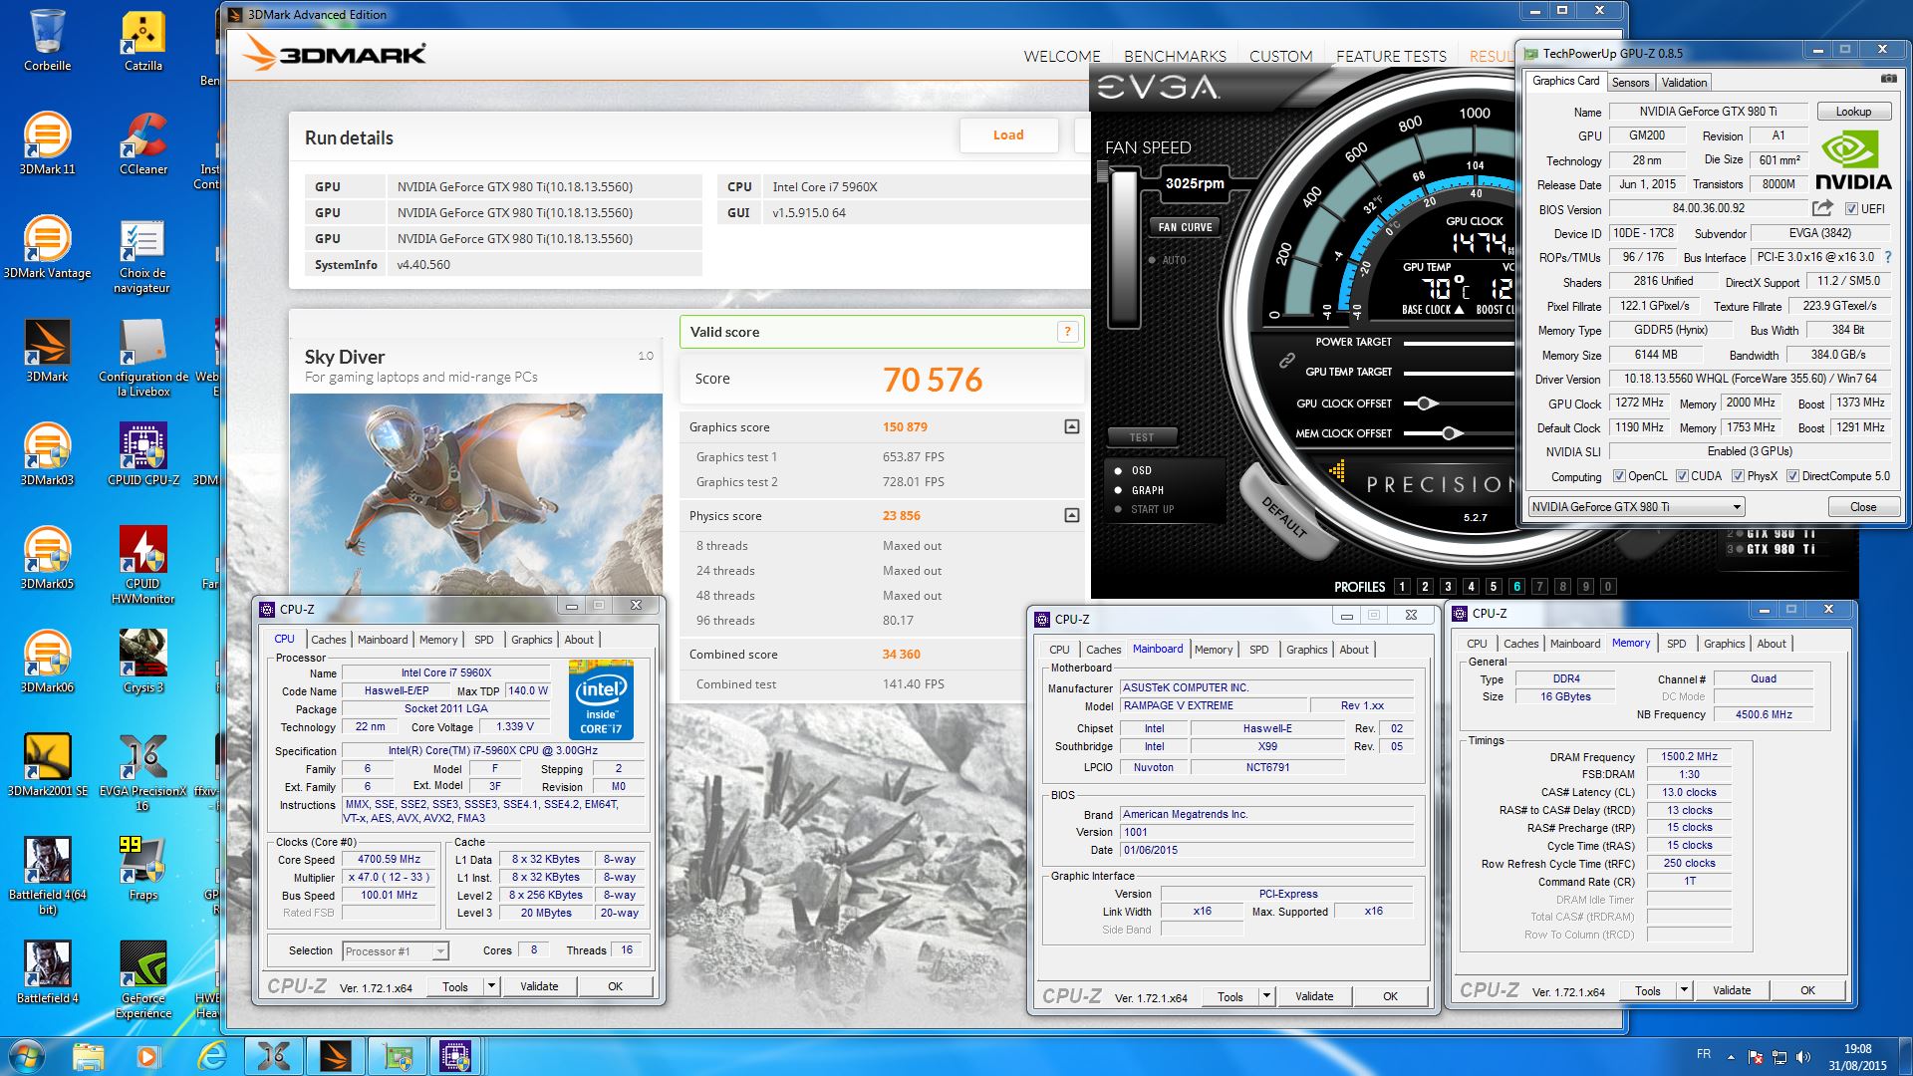
Task: Switch to 3DMark from the taskbar
Action: click(335, 1055)
